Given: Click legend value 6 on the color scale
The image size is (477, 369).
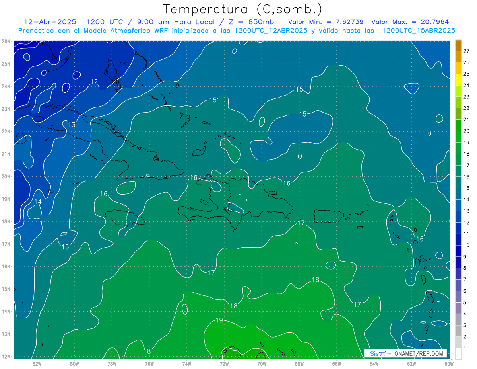Looking at the screenshot, I should (465, 291).
